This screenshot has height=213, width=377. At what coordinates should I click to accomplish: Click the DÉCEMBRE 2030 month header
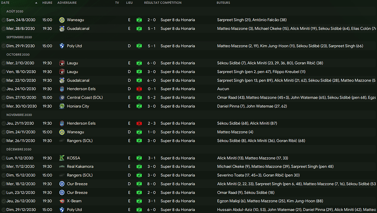19,149
